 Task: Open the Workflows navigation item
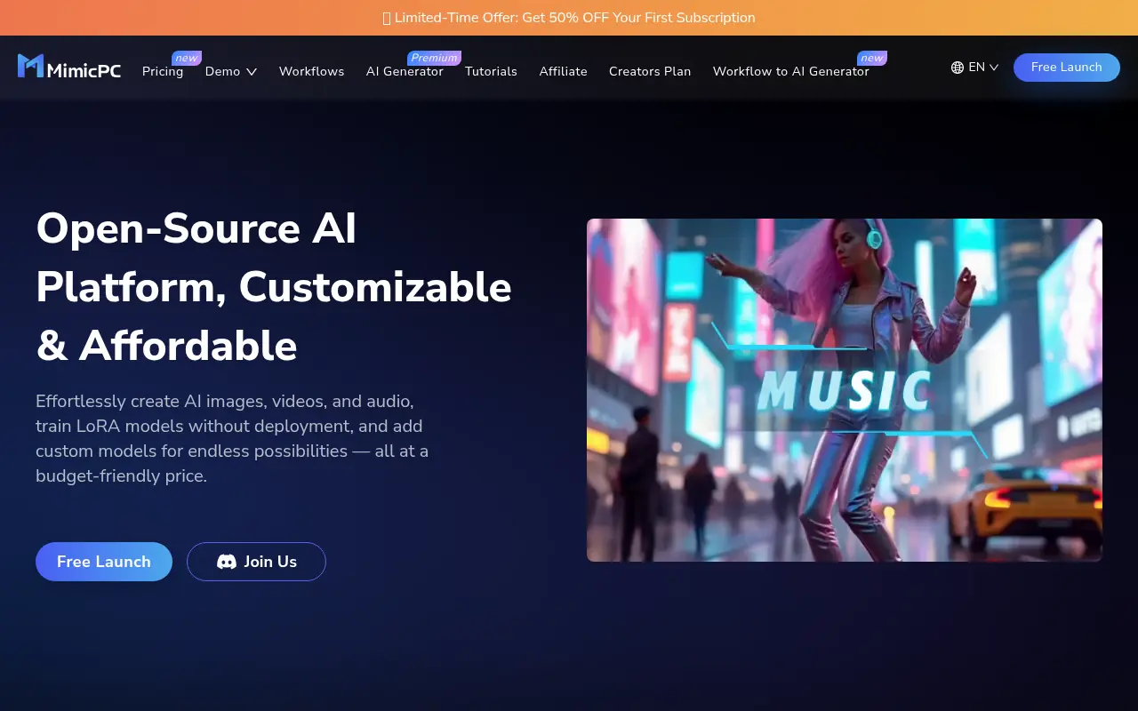click(x=311, y=71)
